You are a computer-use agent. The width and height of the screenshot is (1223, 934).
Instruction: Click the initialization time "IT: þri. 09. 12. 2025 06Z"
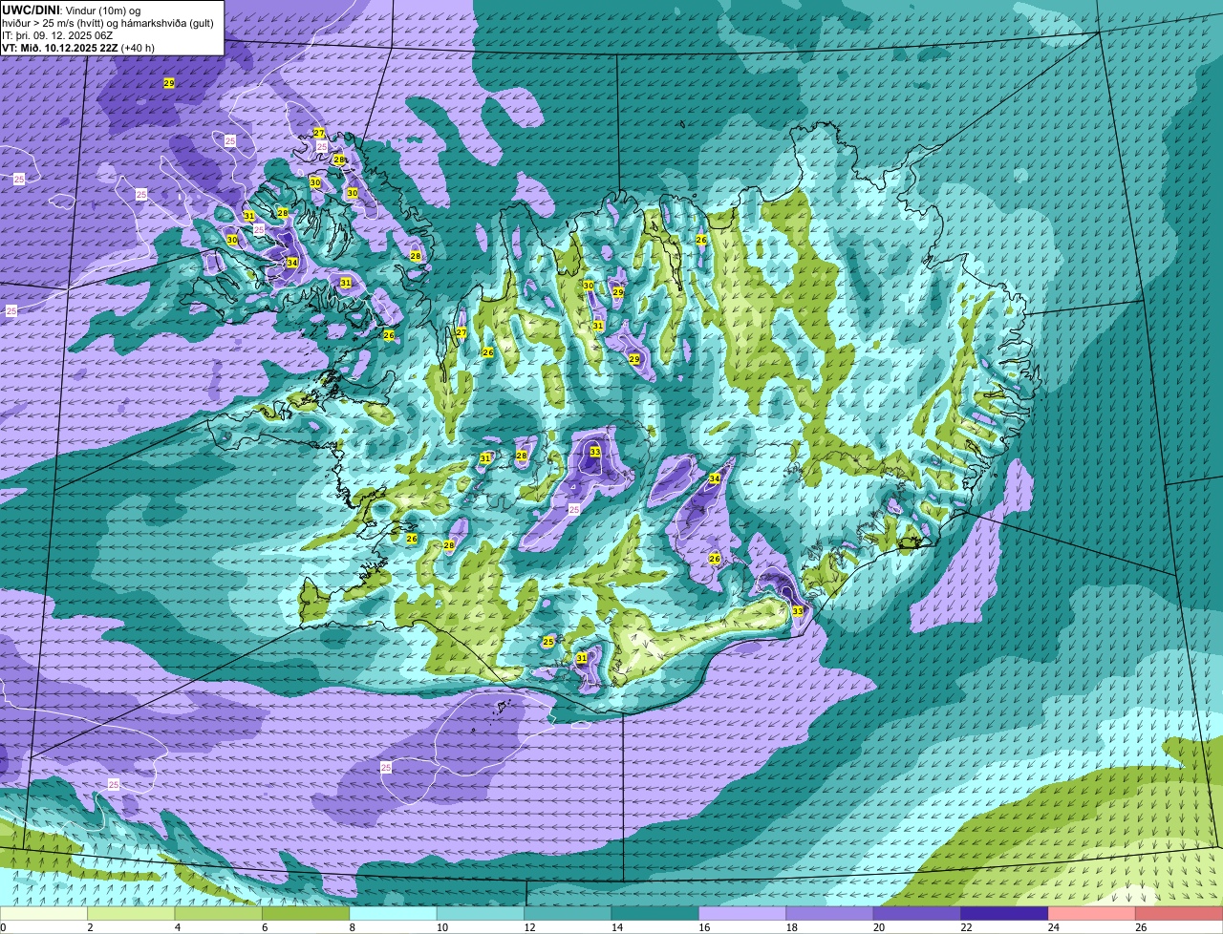pos(57,35)
